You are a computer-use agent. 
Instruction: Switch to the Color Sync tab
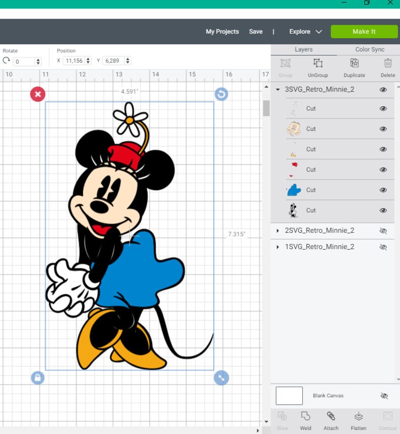(370, 49)
